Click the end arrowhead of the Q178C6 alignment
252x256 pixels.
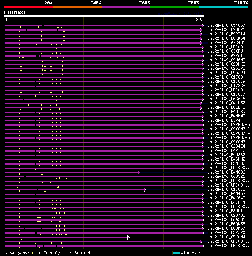pos(145,190)
